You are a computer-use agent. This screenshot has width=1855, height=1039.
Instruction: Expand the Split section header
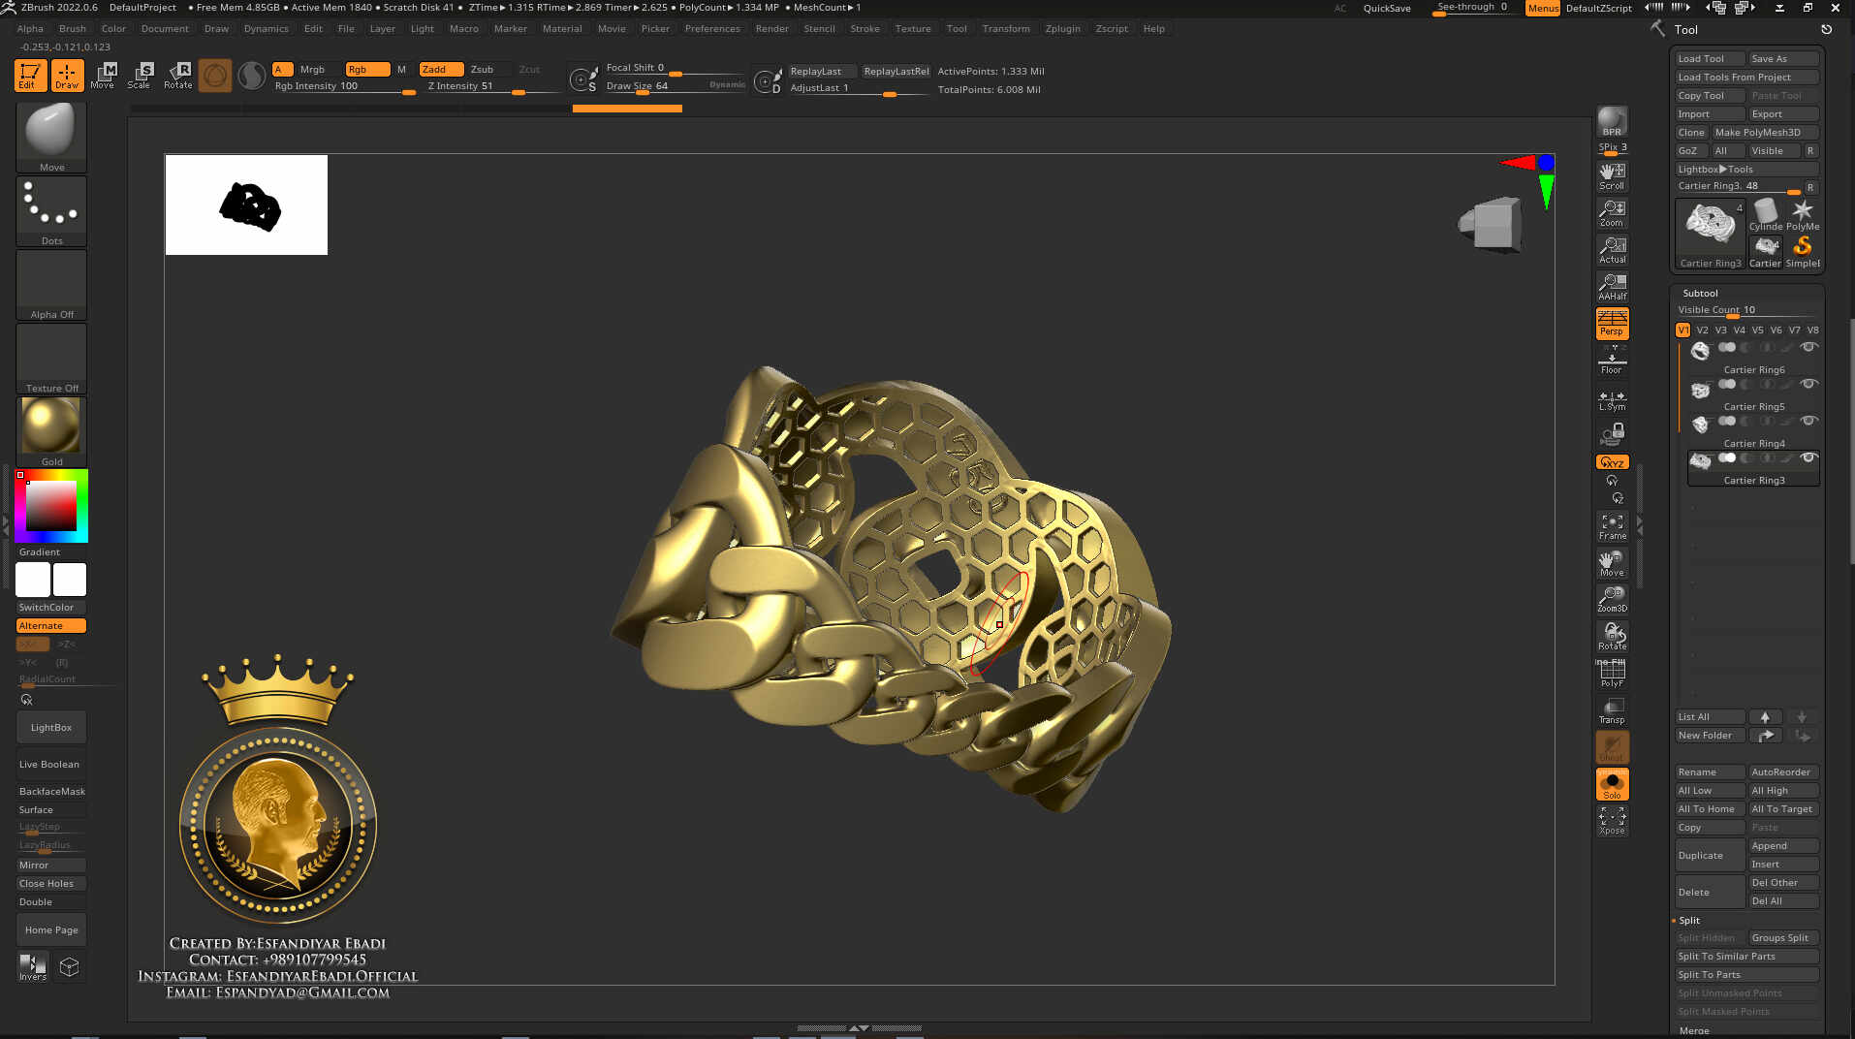coord(1689,920)
